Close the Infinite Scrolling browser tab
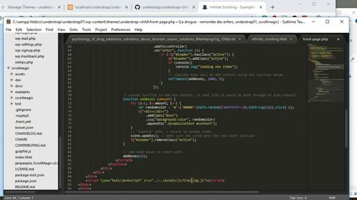This screenshot has height=200, width=357. pyautogui.click(x=261, y=7)
